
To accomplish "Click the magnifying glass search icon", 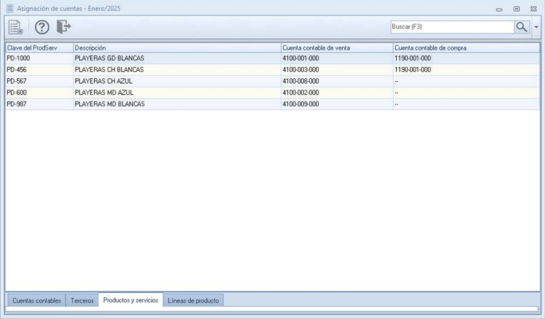I will pyautogui.click(x=521, y=26).
